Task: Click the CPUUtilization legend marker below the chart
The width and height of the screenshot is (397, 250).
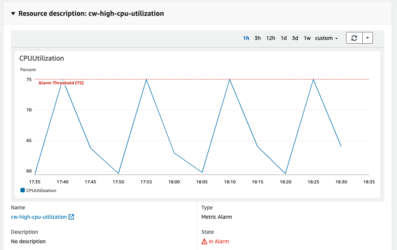Action: (x=22, y=190)
